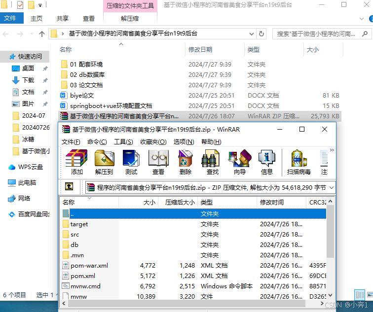Sort WinRAR list by 修改时间 column
Image resolution: width=373 pixels, height=312 pixels.
[x=272, y=203]
